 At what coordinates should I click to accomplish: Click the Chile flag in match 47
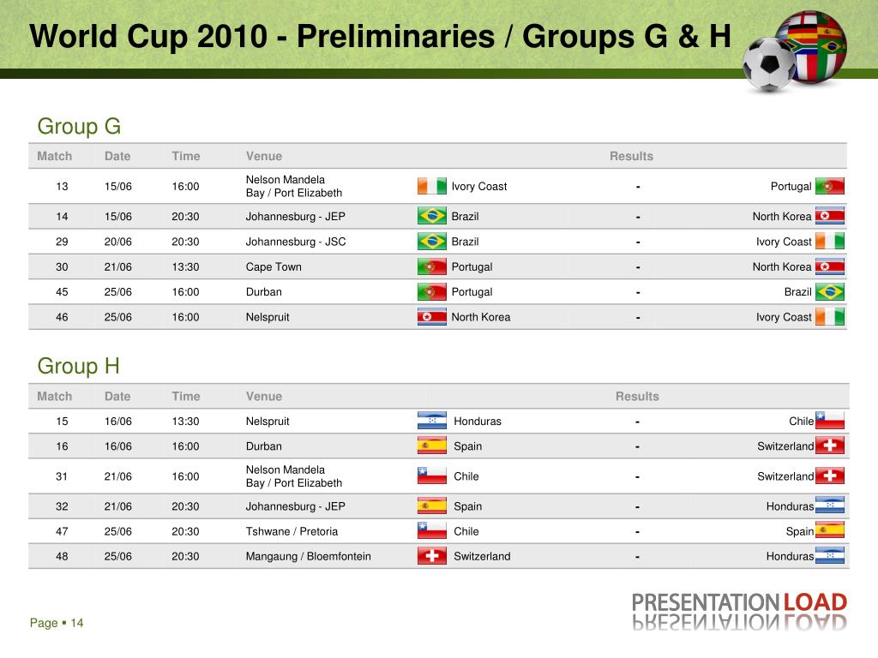[x=432, y=531]
